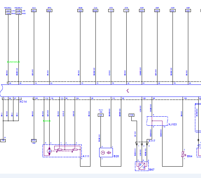
Task: Select the X117 connector label
Action: (152, 141)
